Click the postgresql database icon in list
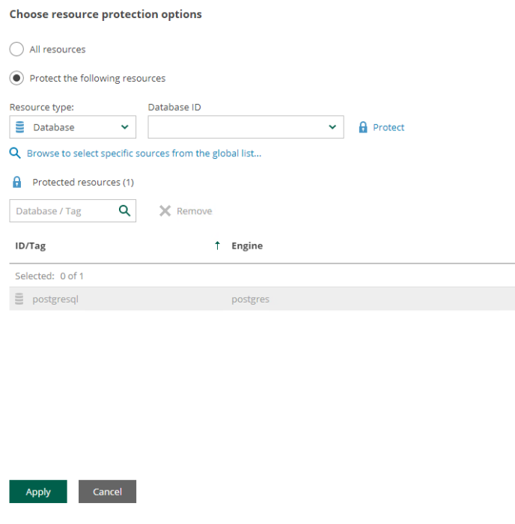 tap(19, 299)
